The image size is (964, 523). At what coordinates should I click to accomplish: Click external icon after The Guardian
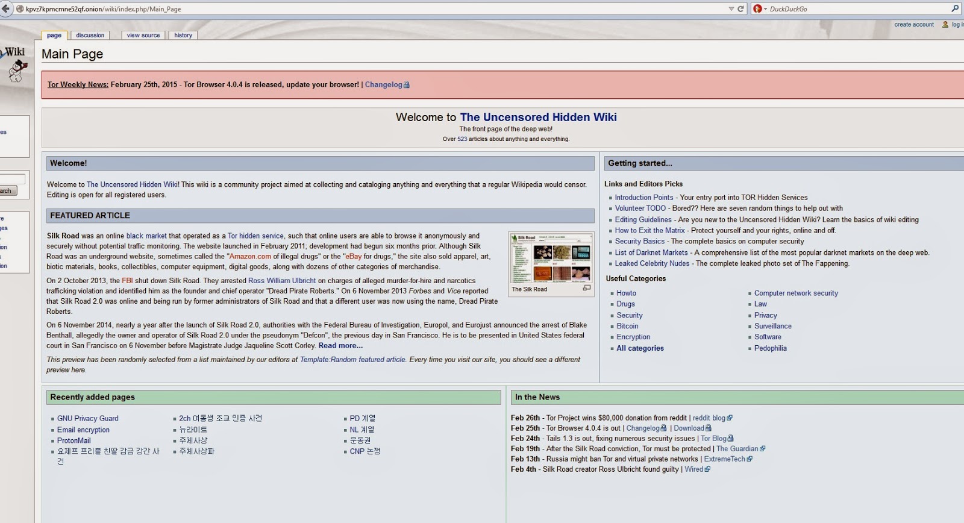tap(762, 449)
